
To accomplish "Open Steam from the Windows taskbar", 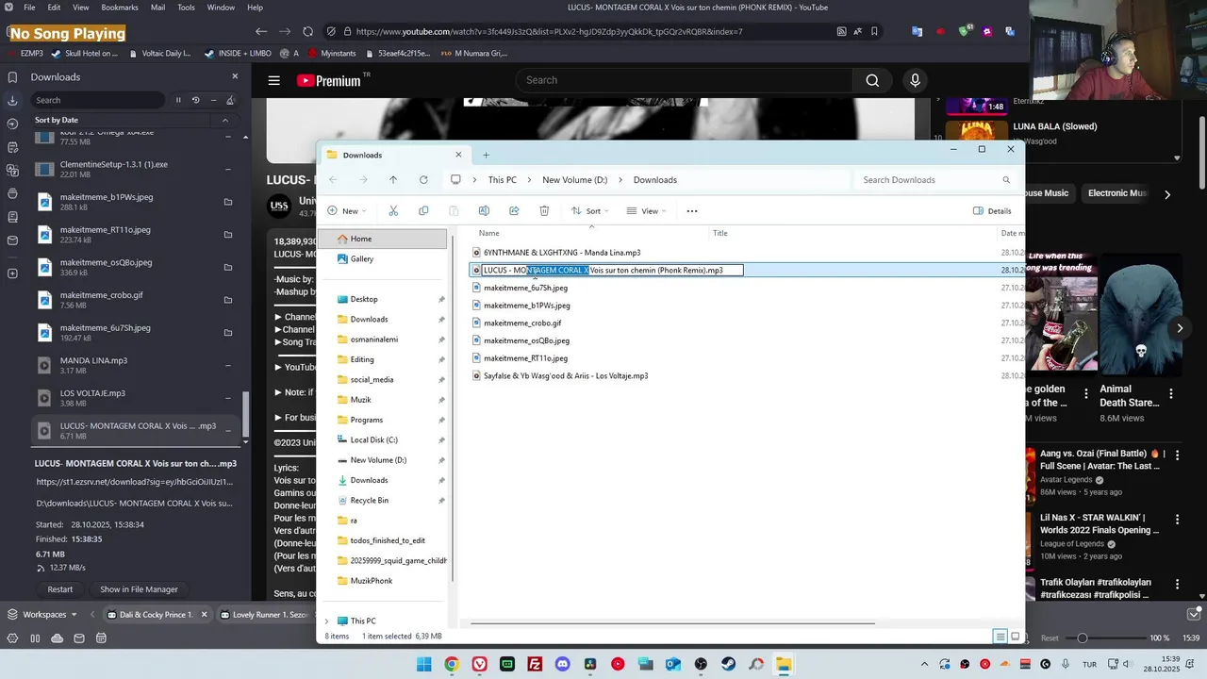I will [729, 664].
